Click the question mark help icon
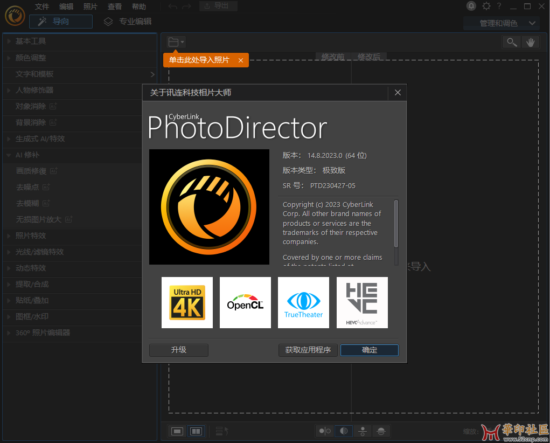This screenshot has height=443, width=550. tap(499, 6)
